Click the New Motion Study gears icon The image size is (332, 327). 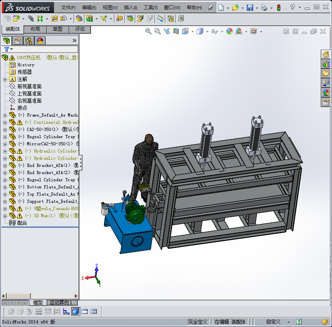coord(120,19)
